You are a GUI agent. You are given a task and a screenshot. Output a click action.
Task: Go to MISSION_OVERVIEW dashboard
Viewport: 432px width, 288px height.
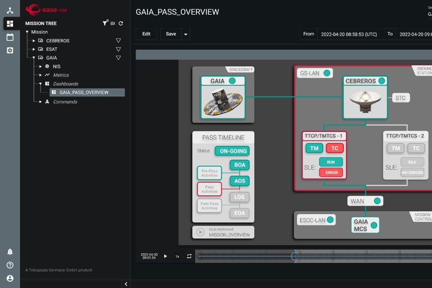(x=223, y=232)
